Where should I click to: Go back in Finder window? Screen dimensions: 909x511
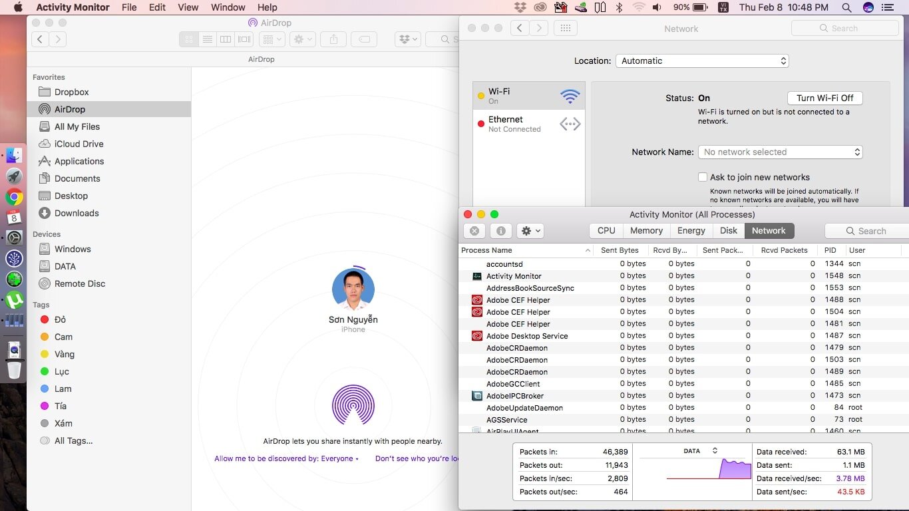tap(40, 39)
